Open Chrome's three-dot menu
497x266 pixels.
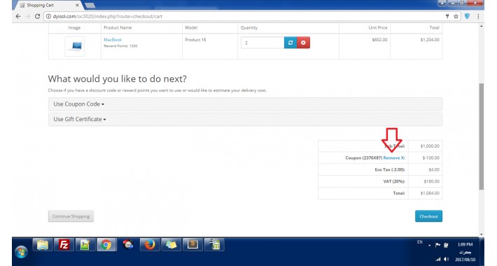coord(478,16)
